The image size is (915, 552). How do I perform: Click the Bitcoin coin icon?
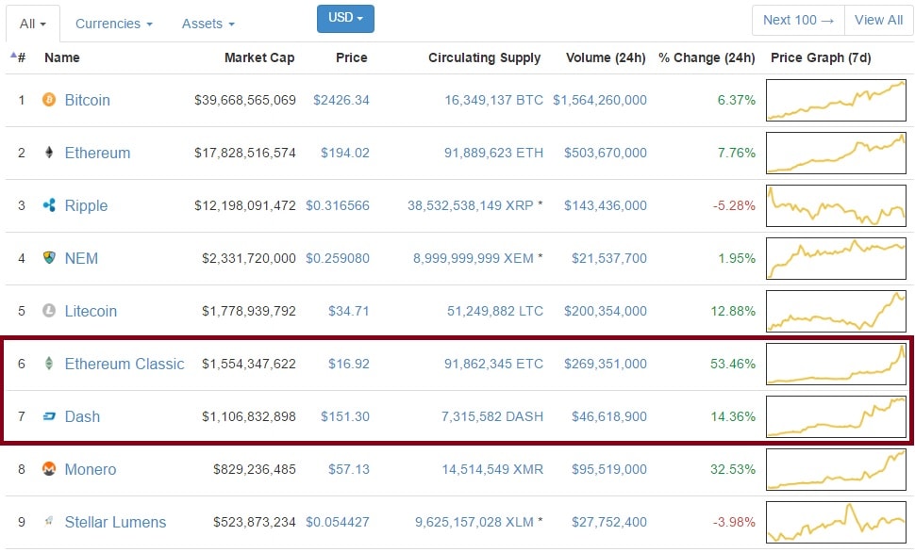49,100
